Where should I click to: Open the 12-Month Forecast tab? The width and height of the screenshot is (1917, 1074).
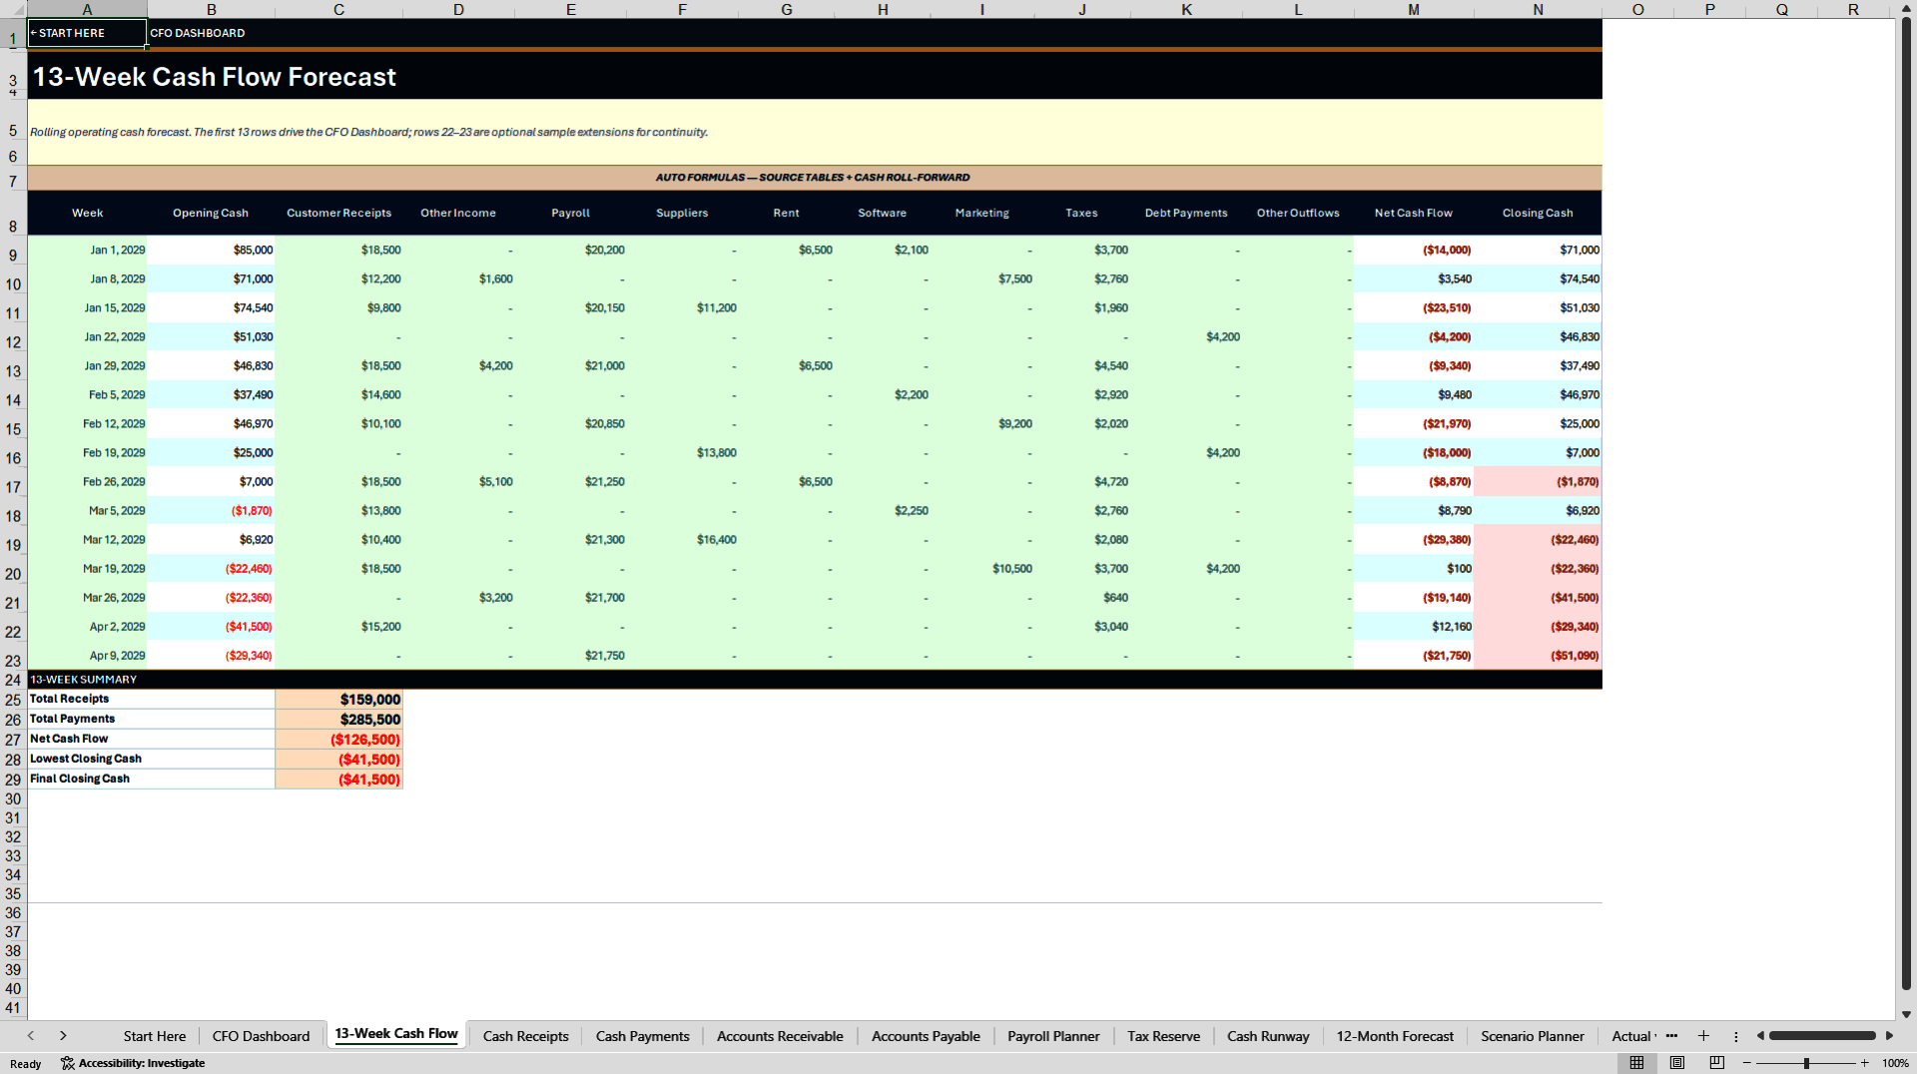point(1395,1036)
